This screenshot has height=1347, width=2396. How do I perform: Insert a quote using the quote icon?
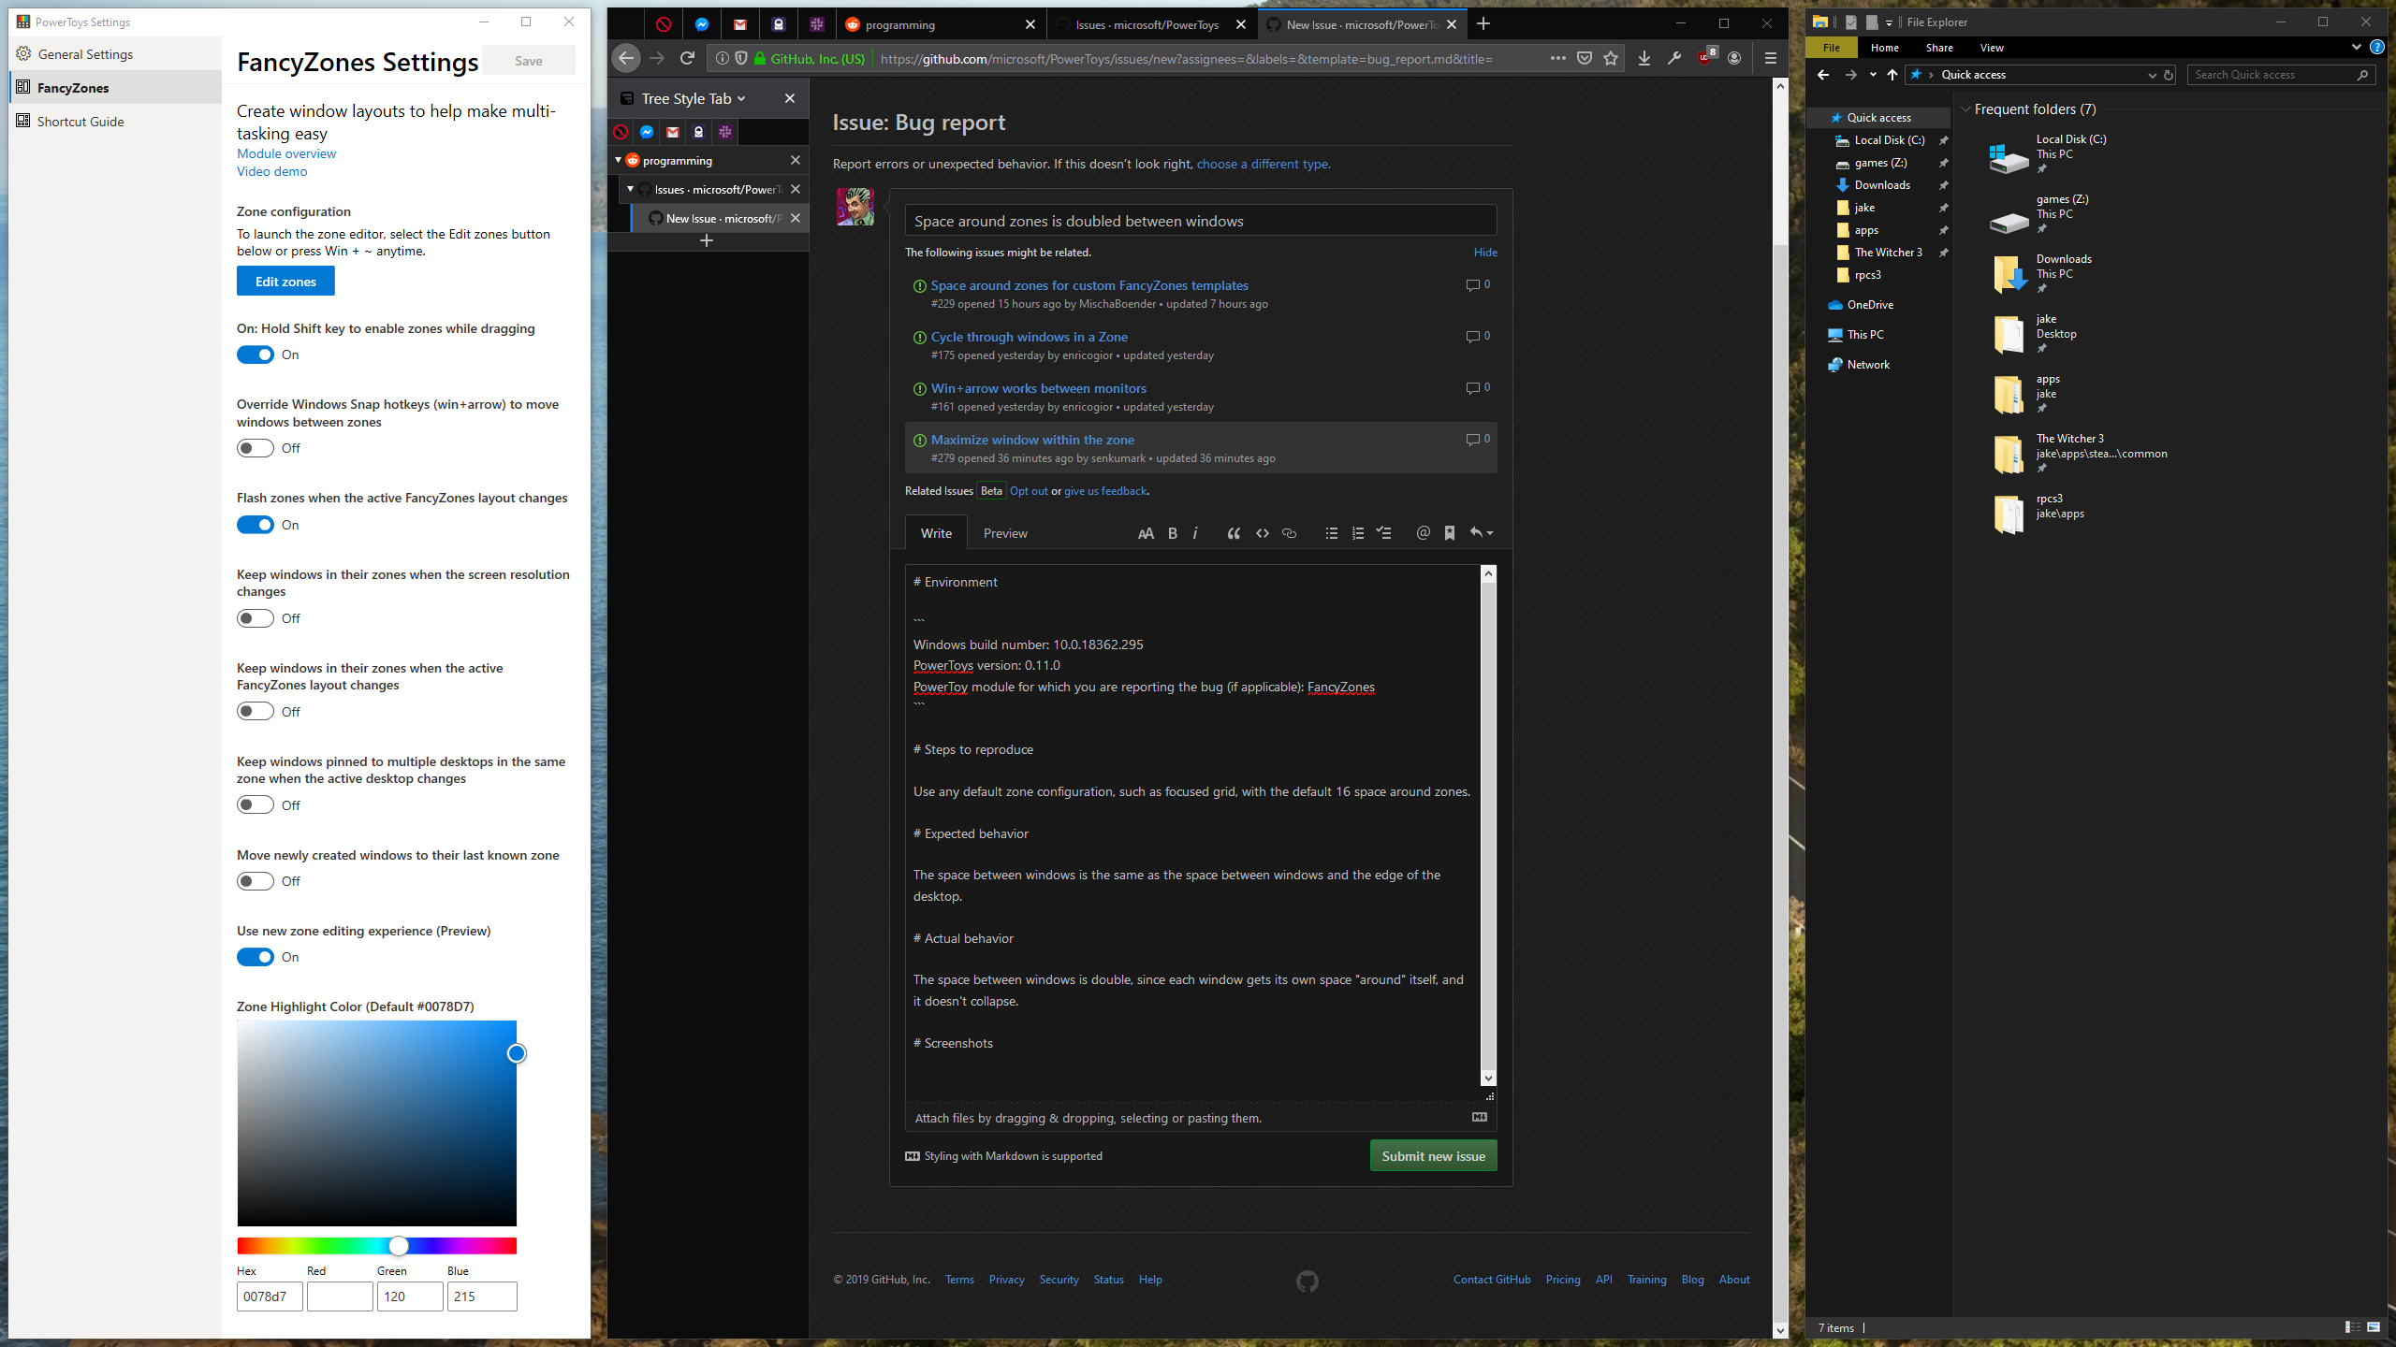point(1234,533)
